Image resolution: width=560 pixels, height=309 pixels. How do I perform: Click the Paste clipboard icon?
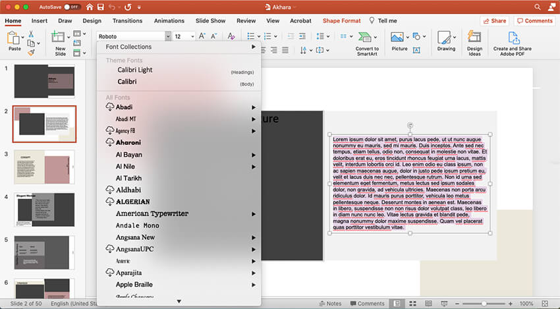(x=14, y=38)
